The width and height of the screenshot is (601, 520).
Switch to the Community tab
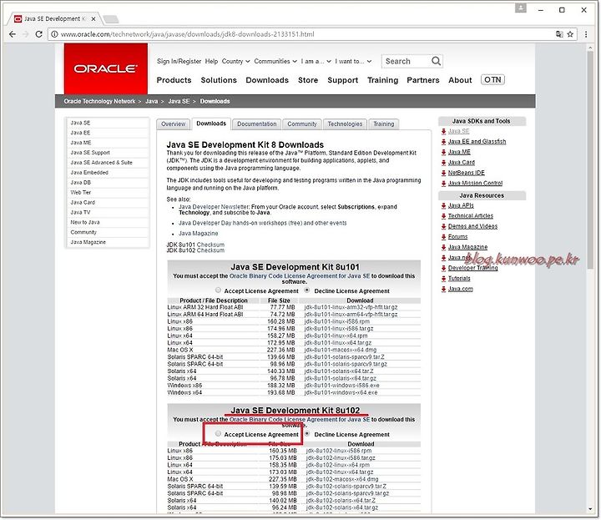point(302,124)
